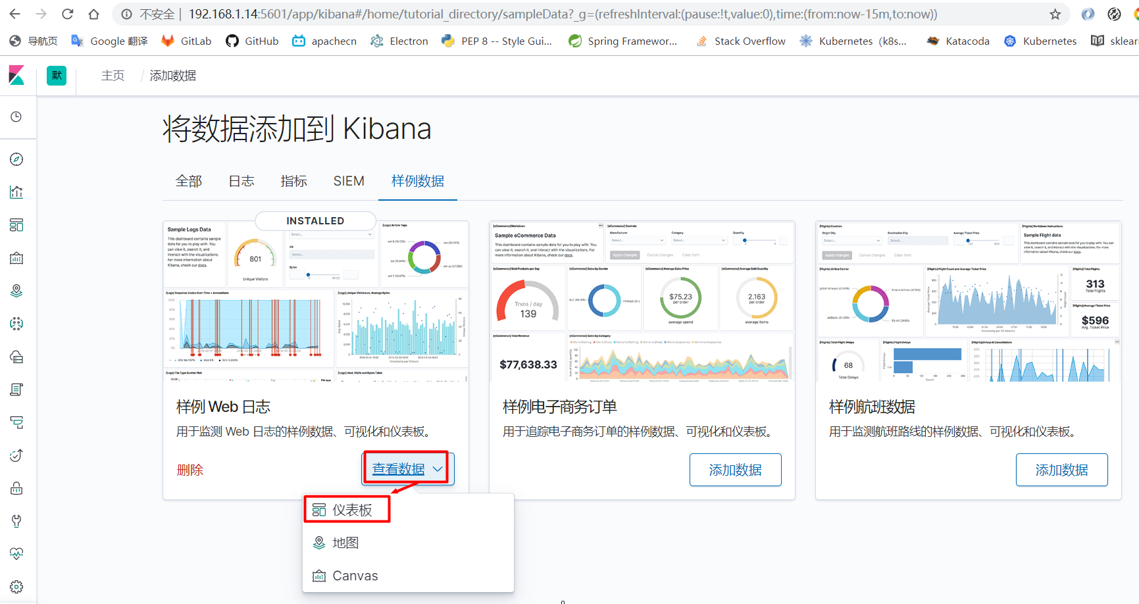Click the 删除 link for sample web logs
The width and height of the screenshot is (1139, 604).
[x=191, y=469]
